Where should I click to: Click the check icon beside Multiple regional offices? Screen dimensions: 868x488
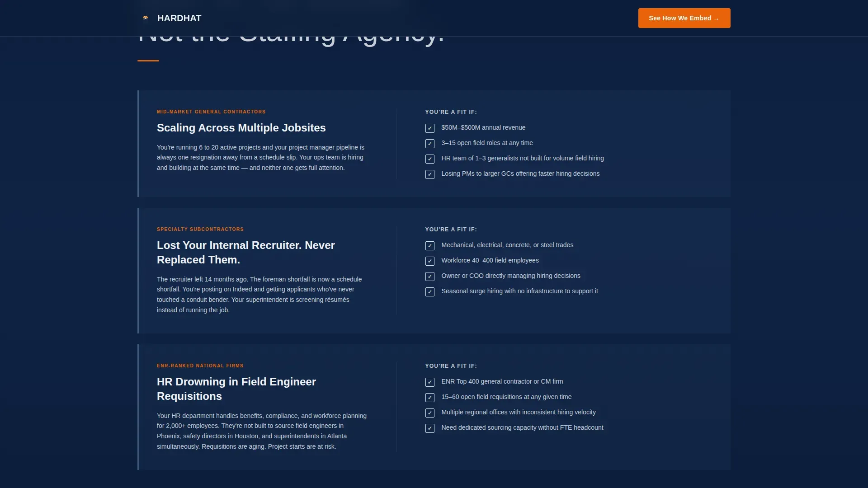point(430,413)
